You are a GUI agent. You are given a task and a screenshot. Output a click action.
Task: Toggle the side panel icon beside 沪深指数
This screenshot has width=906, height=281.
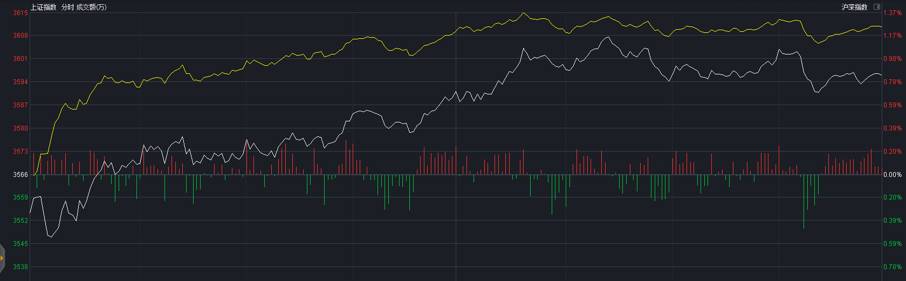pyautogui.click(x=877, y=7)
